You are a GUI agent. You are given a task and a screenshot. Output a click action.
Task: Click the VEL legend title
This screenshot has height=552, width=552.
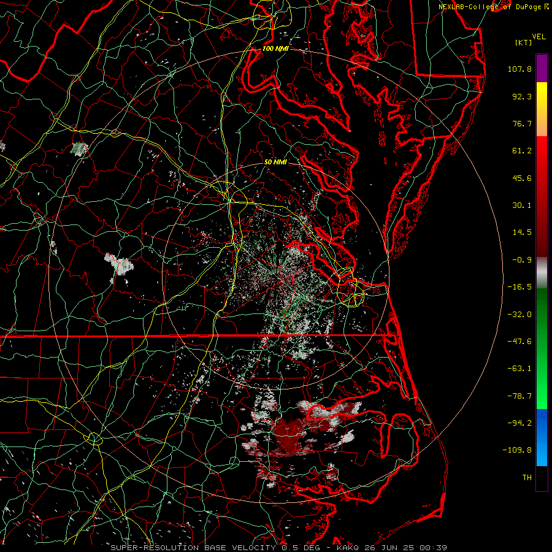539,37
